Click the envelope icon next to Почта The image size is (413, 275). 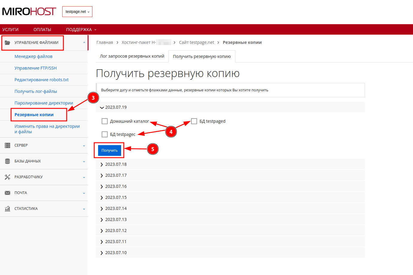click(x=7, y=193)
